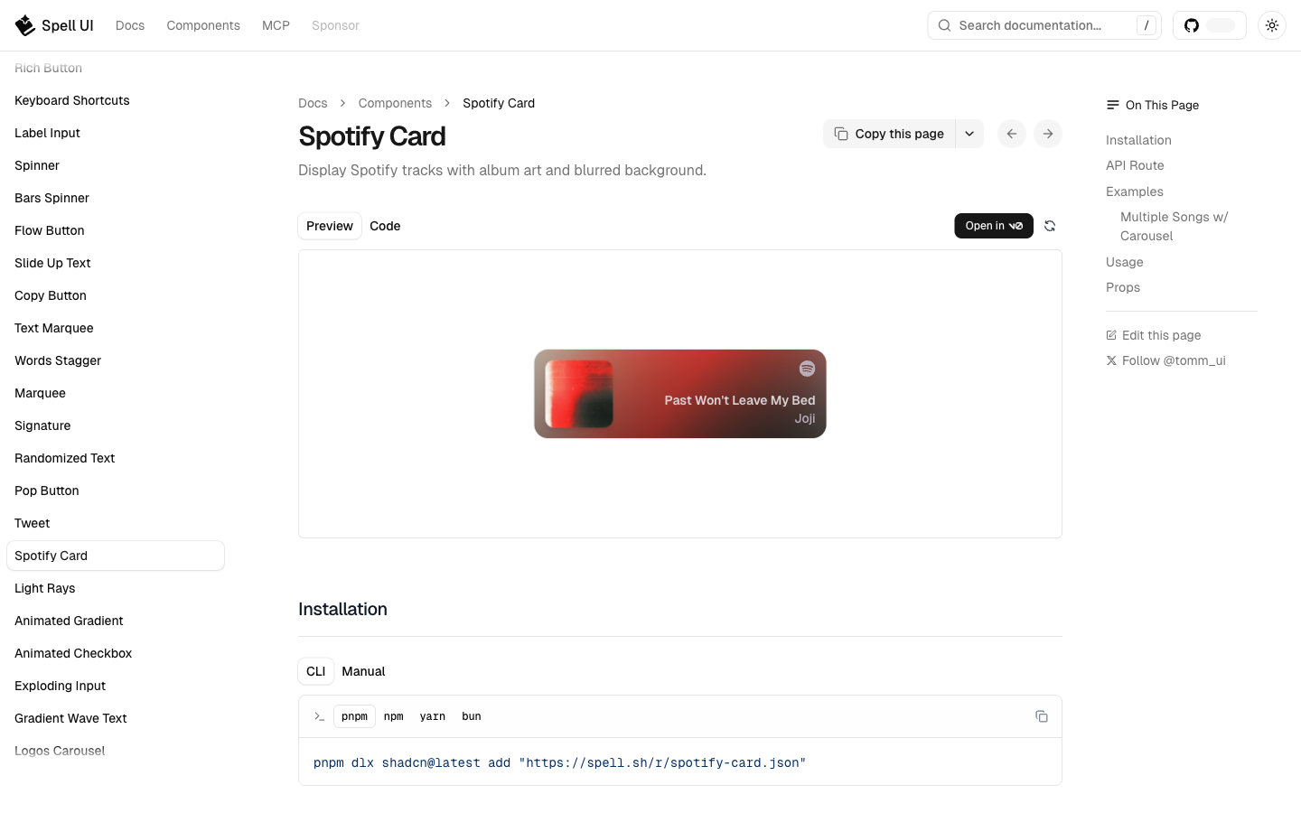
Task: Open the MCP navigation item
Action: [x=276, y=25]
